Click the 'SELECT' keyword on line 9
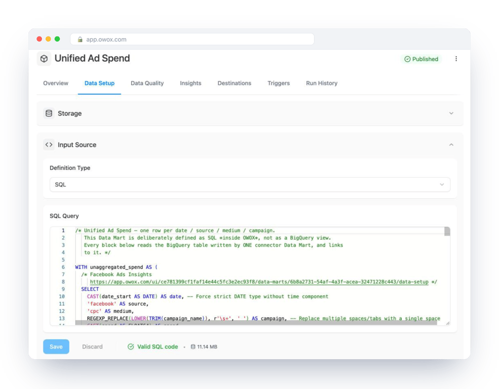This screenshot has height=389, width=499. click(x=90, y=289)
